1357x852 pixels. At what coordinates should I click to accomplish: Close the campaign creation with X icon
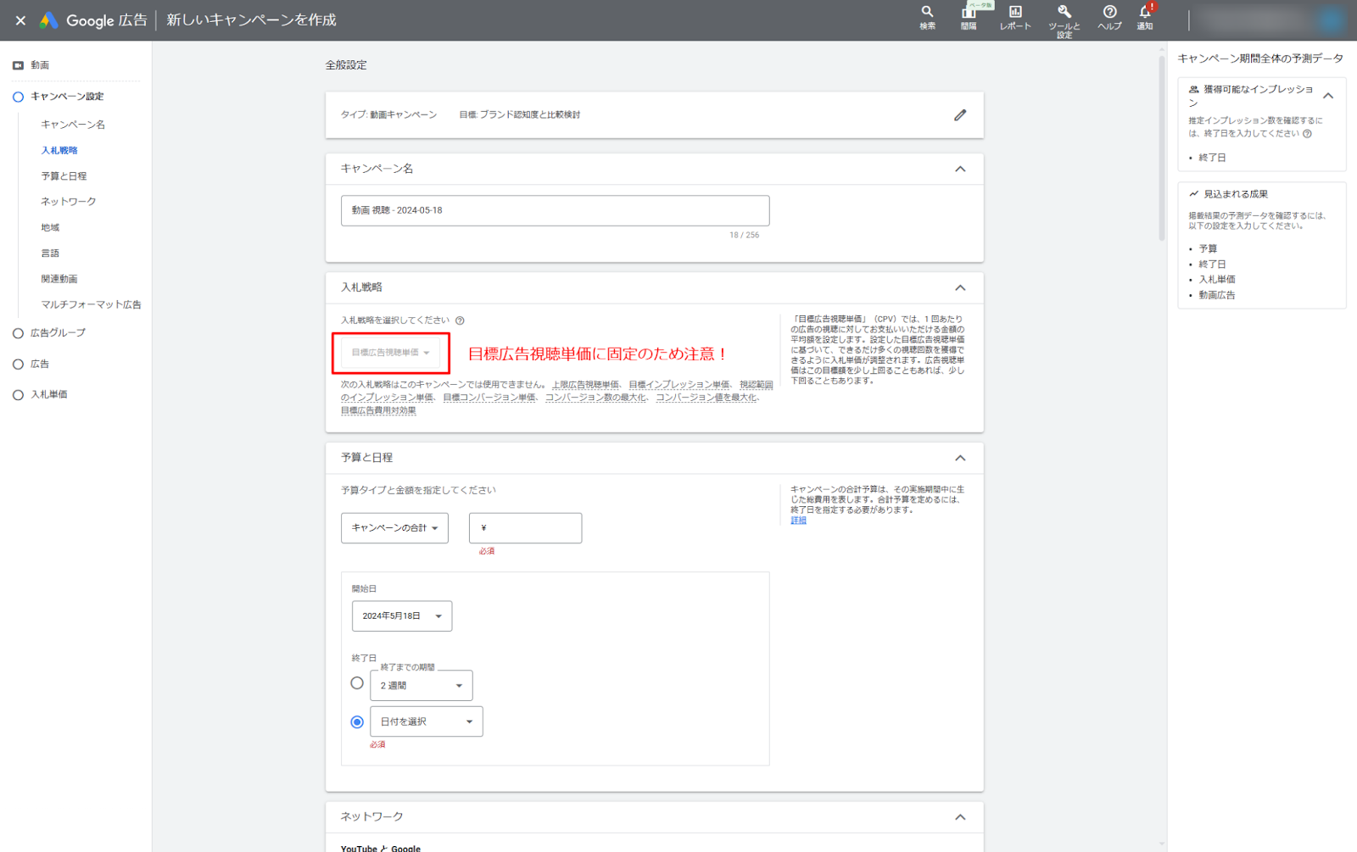[20, 20]
